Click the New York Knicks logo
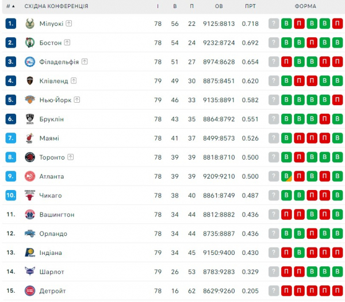This screenshot has height=302, width=345. (30, 100)
